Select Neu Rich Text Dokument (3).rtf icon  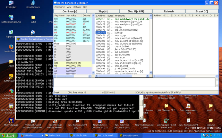[x=100, y=124]
